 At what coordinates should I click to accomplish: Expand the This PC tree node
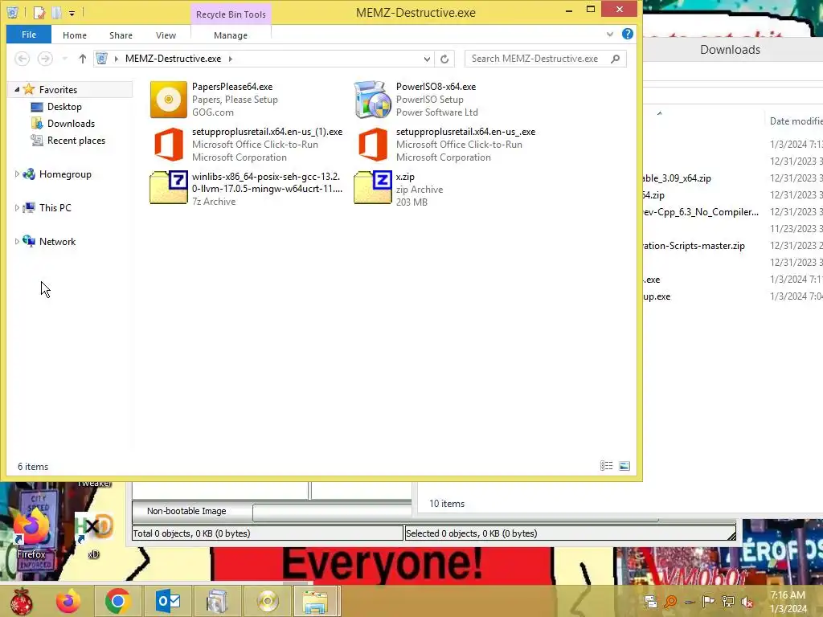point(17,208)
